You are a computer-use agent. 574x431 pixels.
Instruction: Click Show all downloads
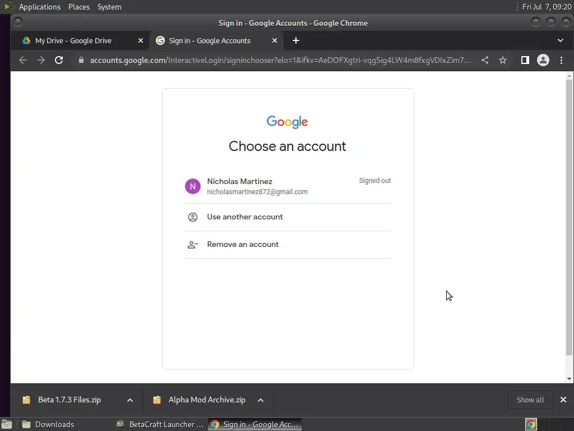click(530, 400)
